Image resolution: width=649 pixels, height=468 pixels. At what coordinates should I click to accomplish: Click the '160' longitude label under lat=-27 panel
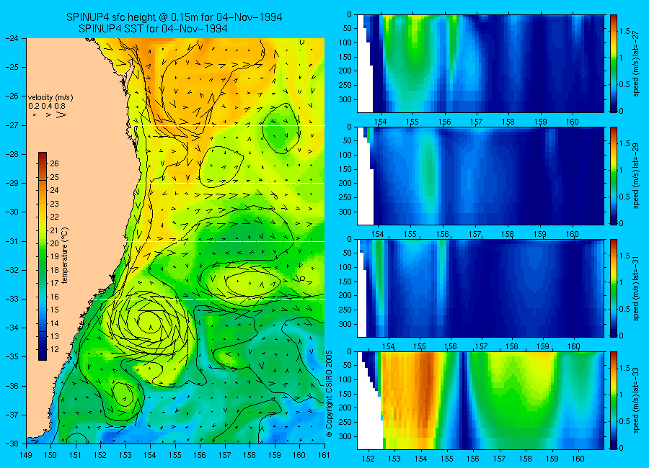[573, 122]
